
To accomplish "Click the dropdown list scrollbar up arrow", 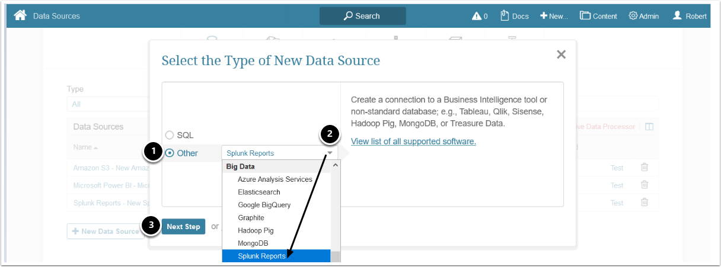I will (335, 166).
